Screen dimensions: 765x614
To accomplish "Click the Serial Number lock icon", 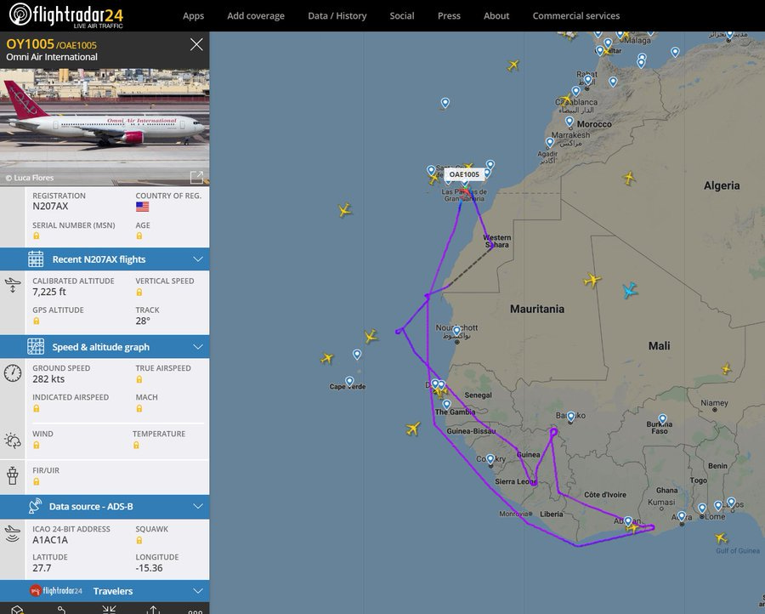I will pos(36,236).
